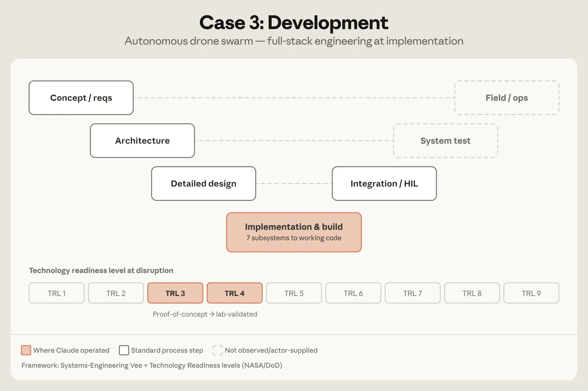Select the Architecture box
Viewport: 588px width, 391px height.
142,141
